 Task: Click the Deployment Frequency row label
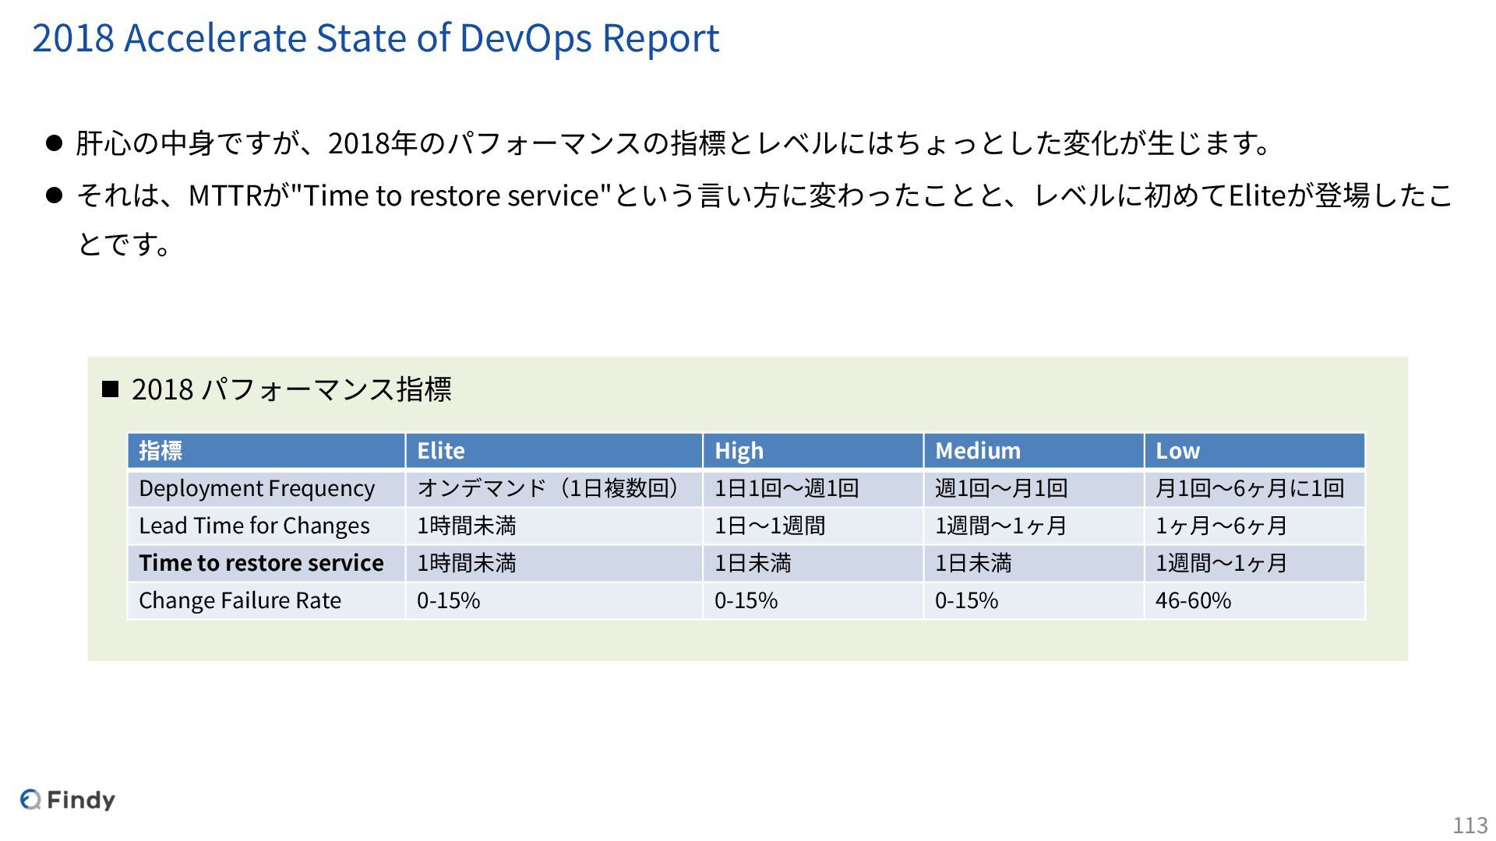pos(256,488)
